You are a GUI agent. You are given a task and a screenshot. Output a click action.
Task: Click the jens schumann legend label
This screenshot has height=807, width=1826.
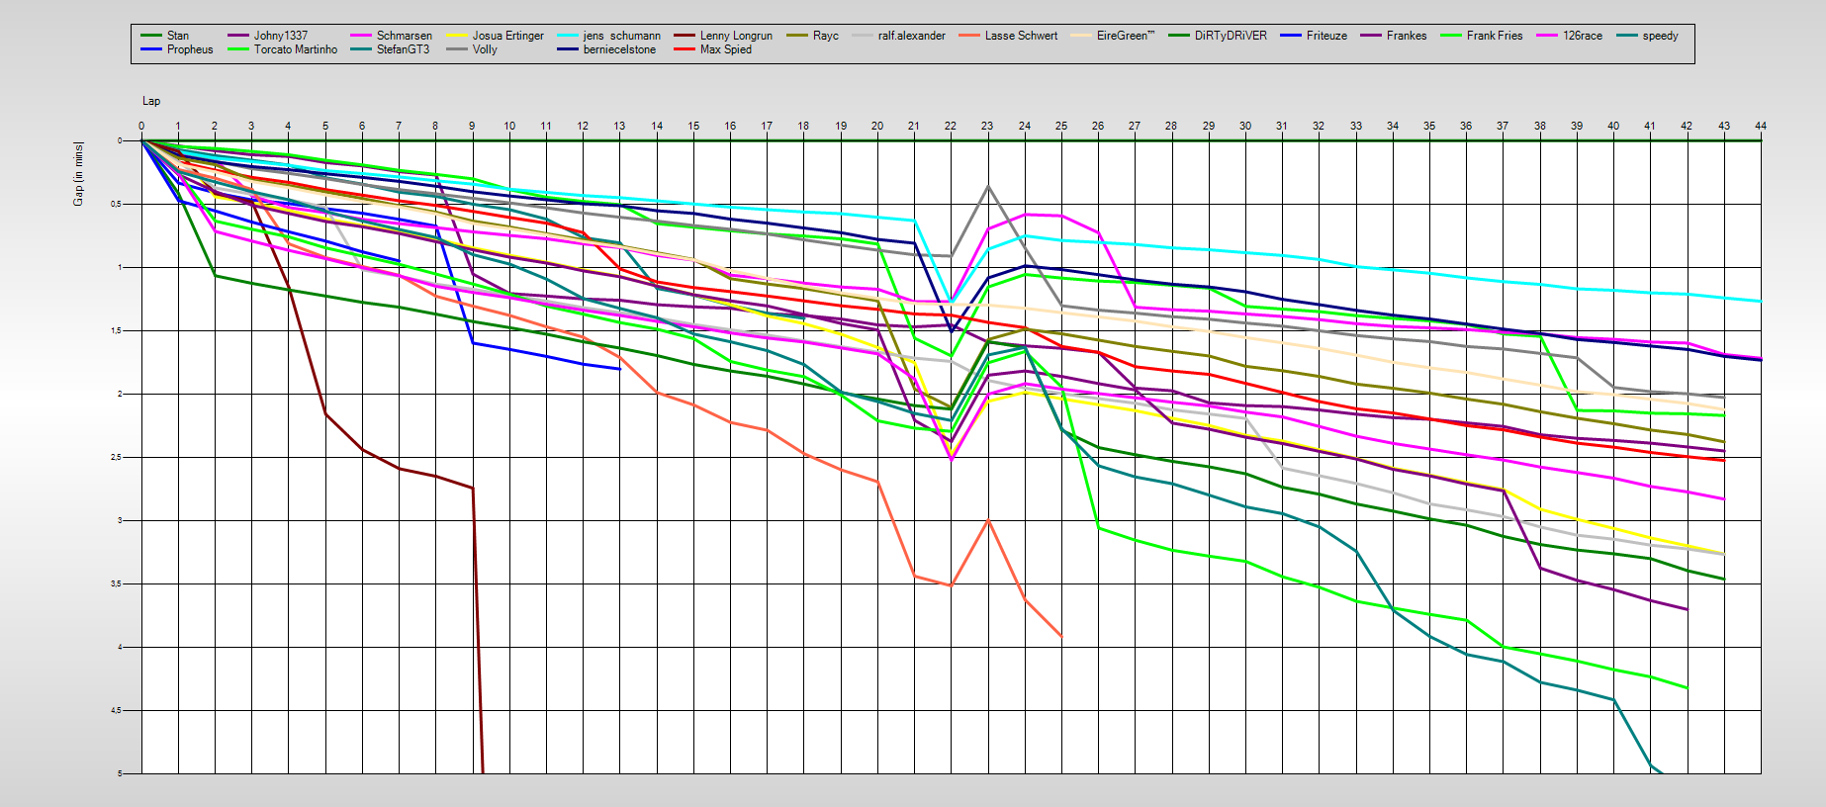pos(622,36)
